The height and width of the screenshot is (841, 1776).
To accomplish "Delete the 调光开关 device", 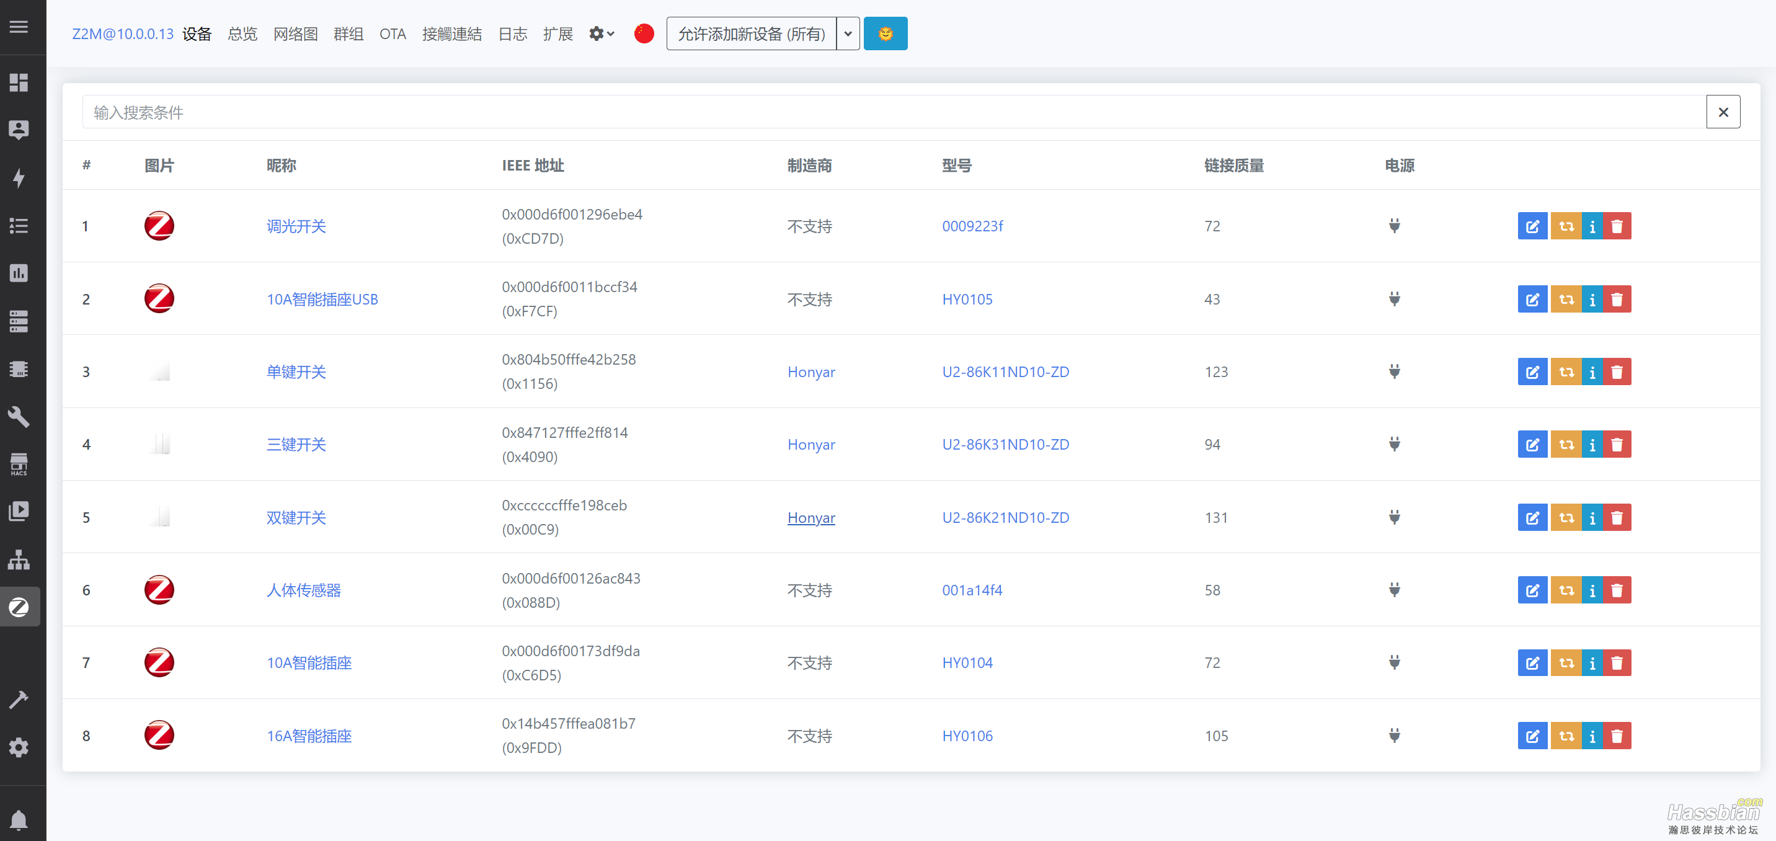I will (1617, 226).
